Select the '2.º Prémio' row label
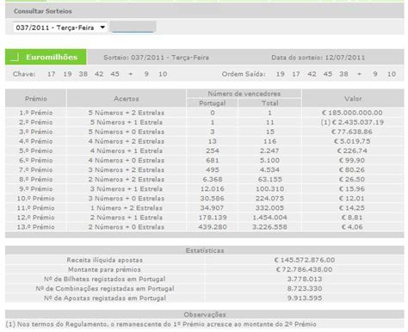Viewport: 408px width, 332px height. coord(36,122)
